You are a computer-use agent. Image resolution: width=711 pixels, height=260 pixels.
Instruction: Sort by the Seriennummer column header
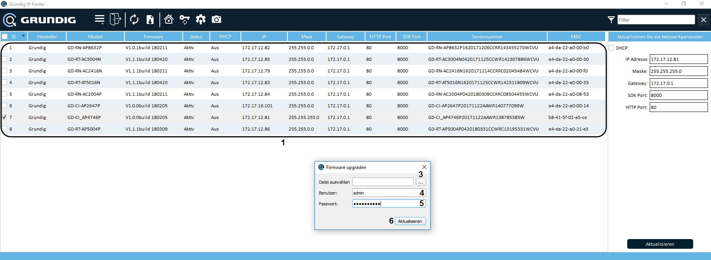(487, 36)
